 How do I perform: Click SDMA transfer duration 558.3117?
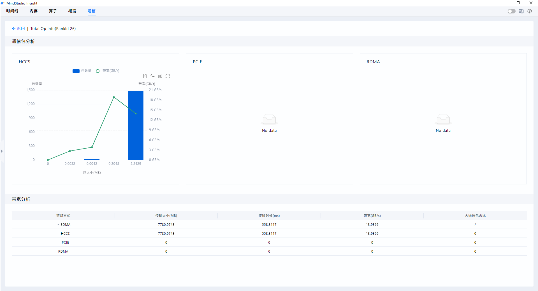coord(269,224)
